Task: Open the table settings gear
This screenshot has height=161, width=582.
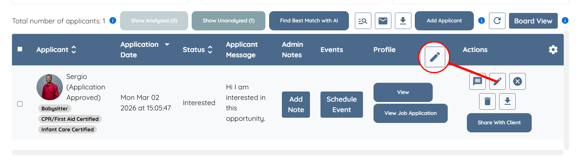Action: 553,50
